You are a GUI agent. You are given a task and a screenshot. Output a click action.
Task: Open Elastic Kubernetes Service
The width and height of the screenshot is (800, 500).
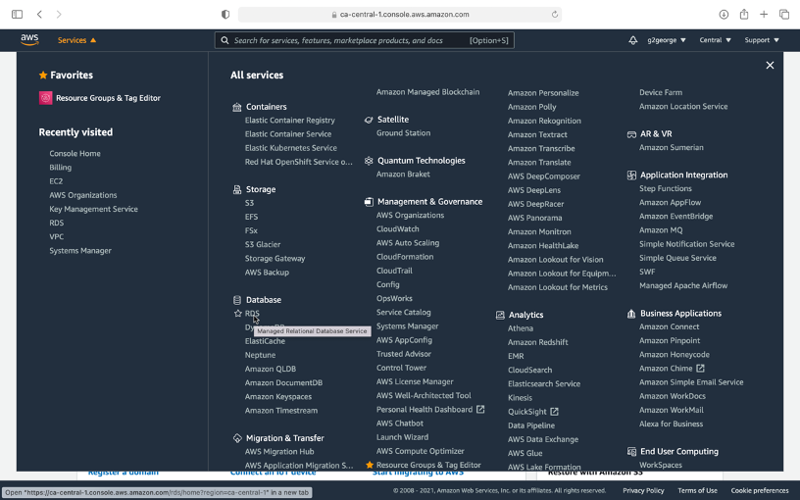point(291,148)
